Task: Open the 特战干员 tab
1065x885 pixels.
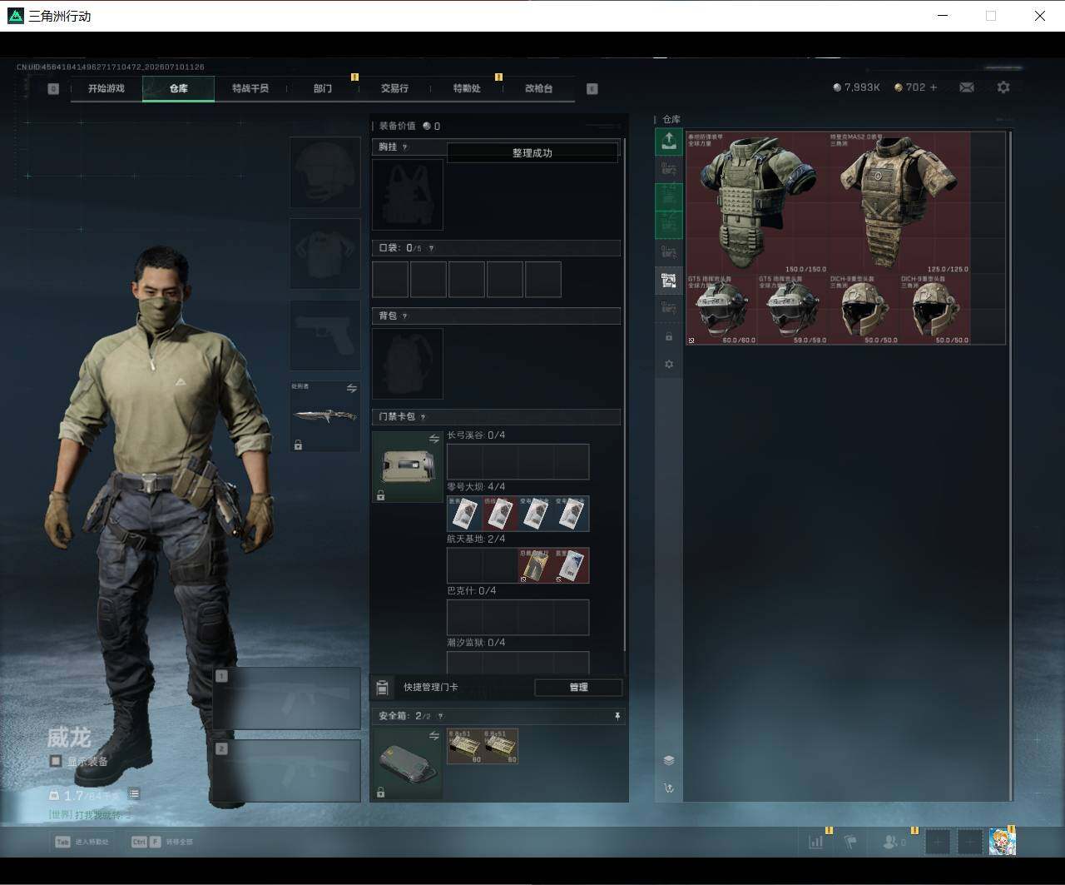Action: 250,88
